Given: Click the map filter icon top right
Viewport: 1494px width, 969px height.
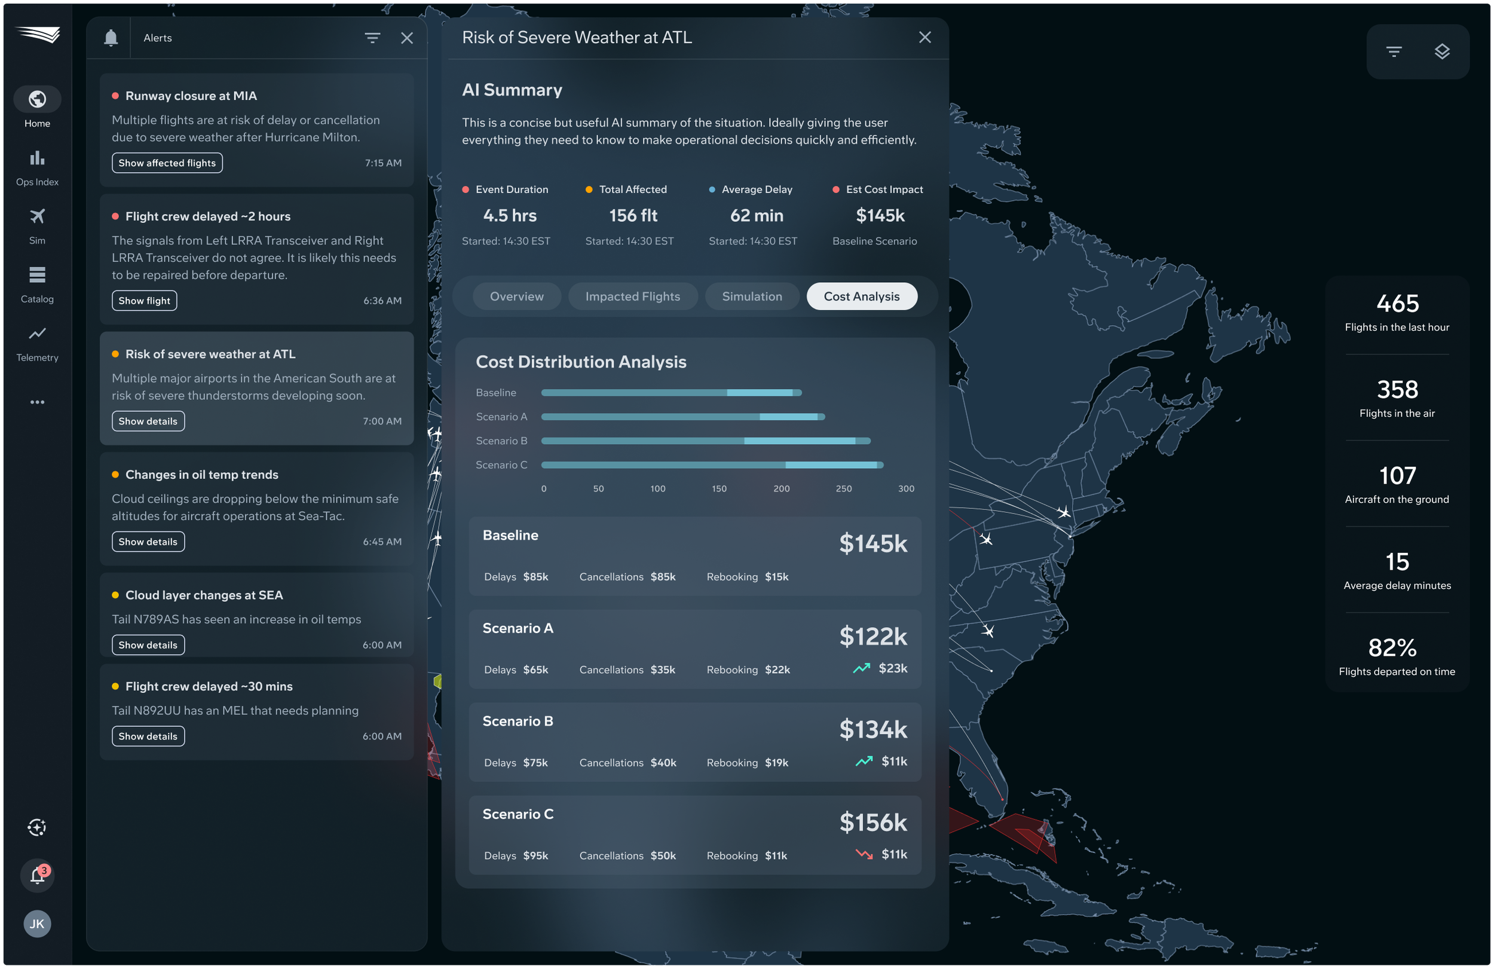Looking at the screenshot, I should [1394, 51].
